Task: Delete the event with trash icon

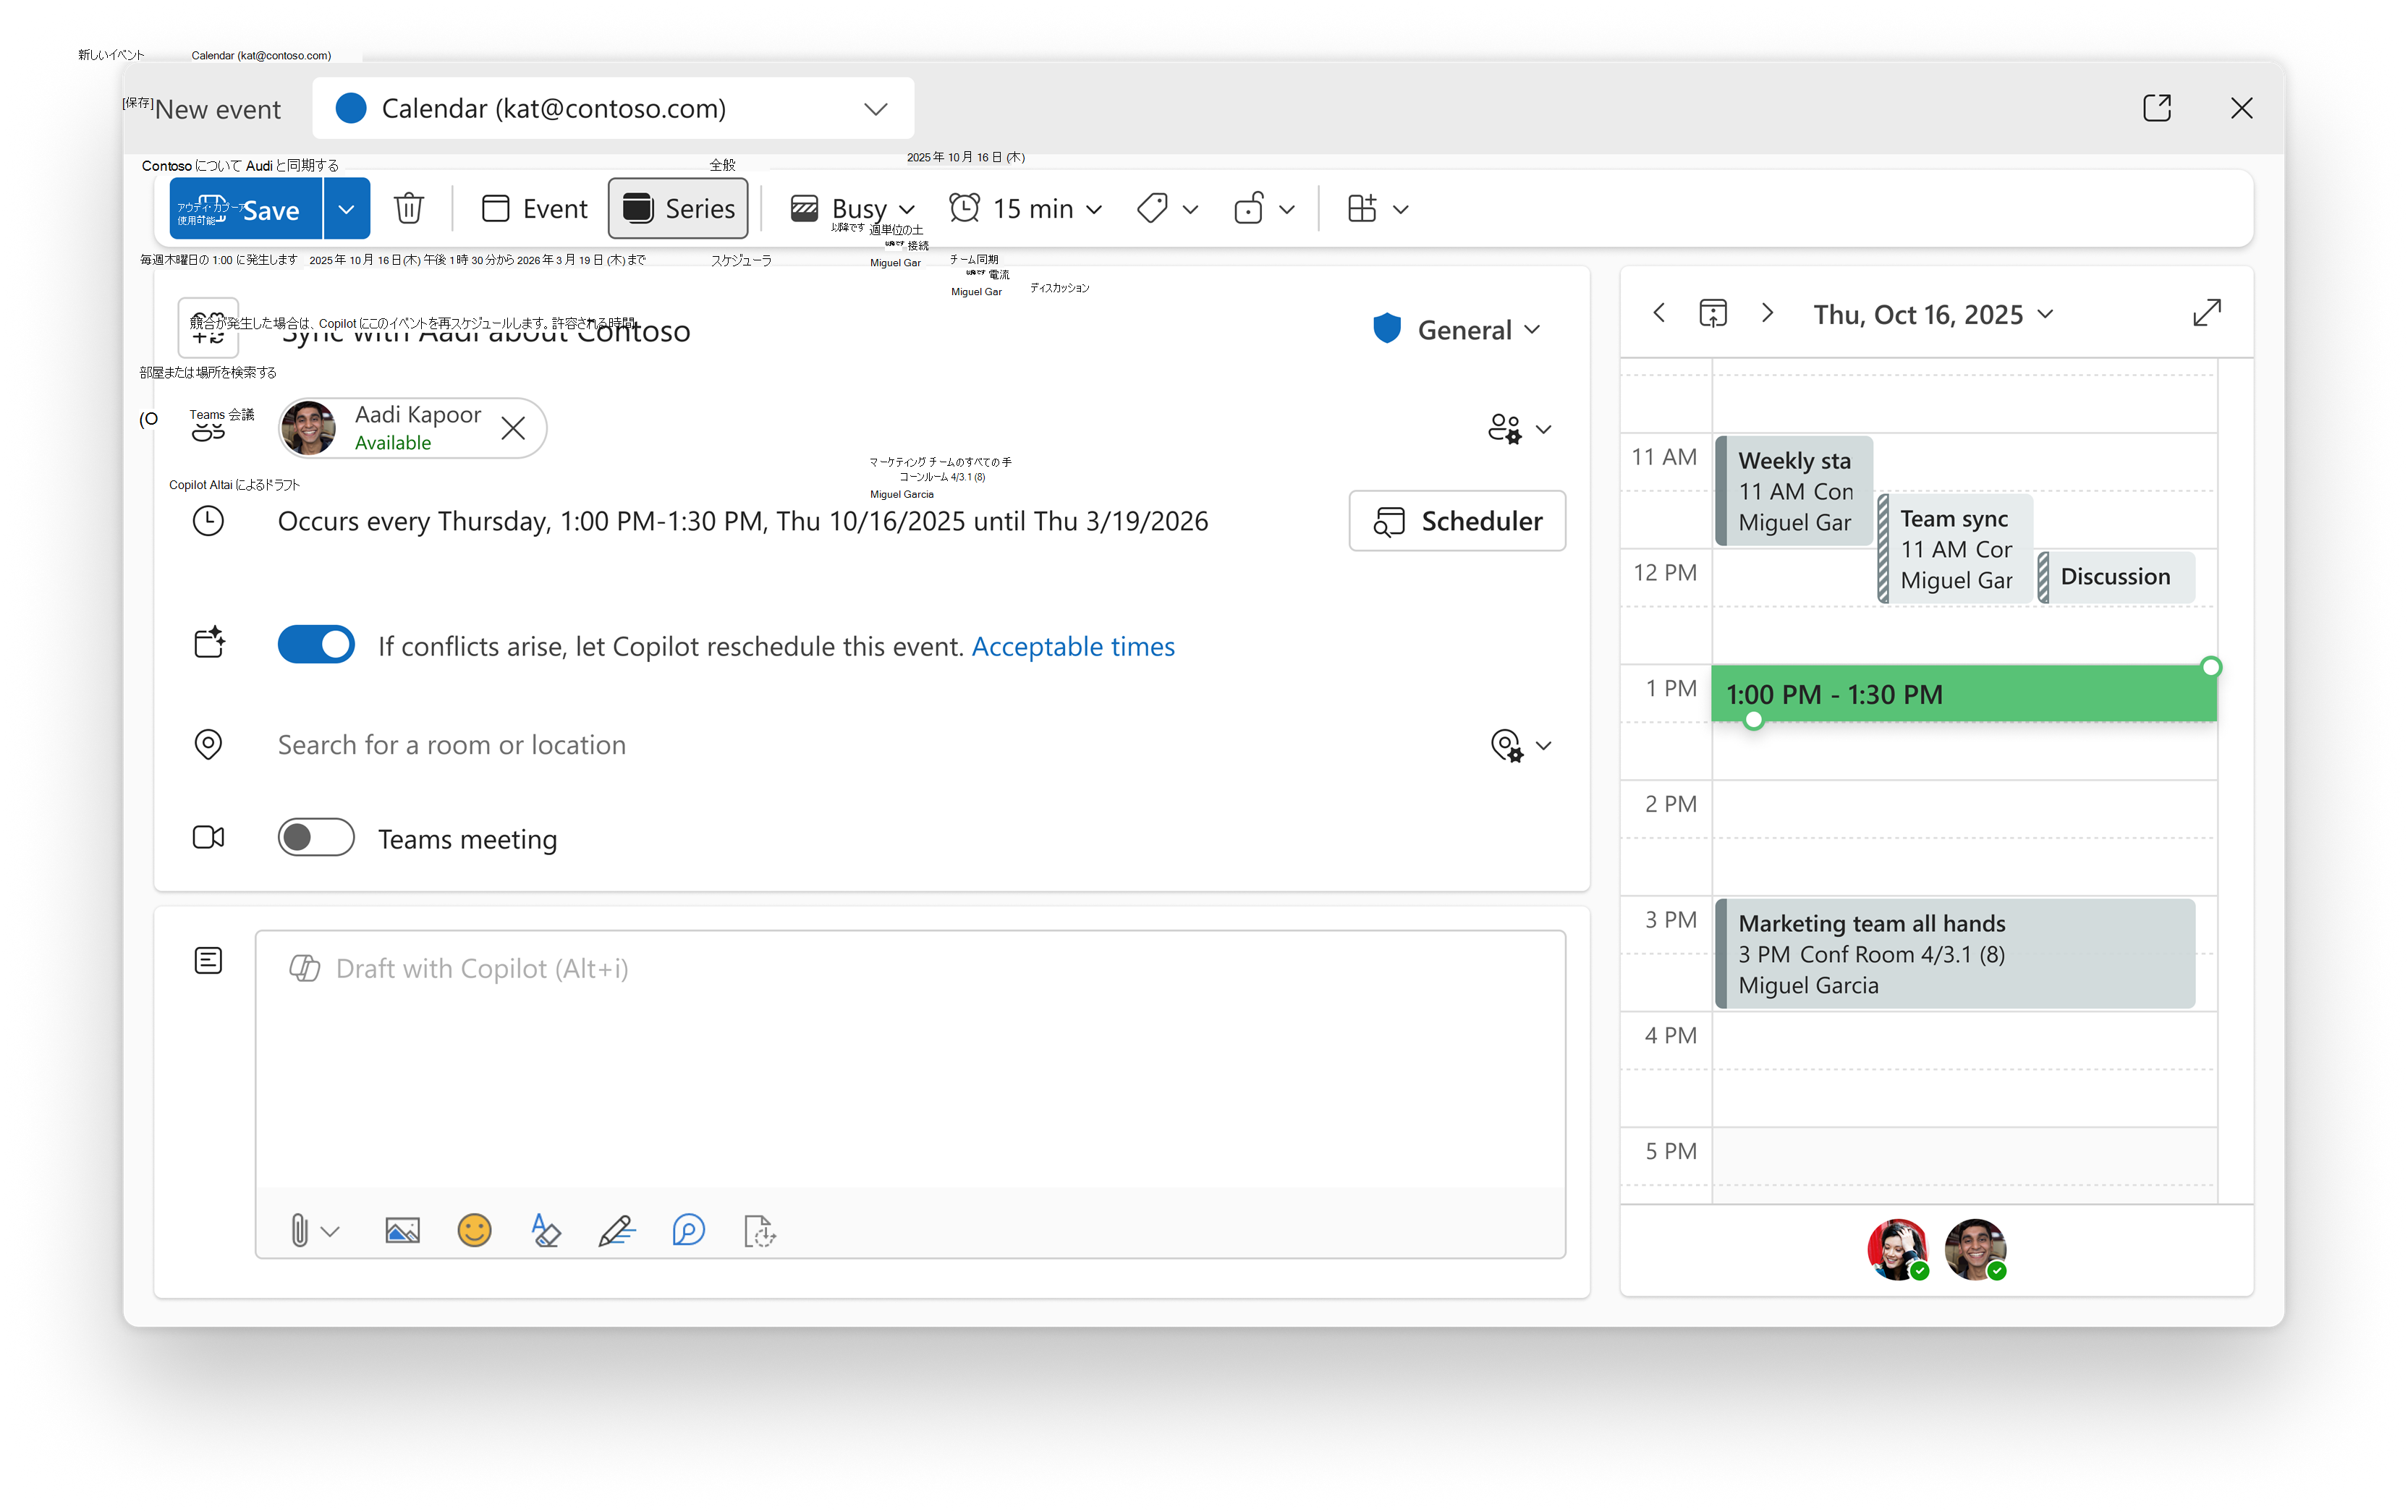Action: click(409, 209)
